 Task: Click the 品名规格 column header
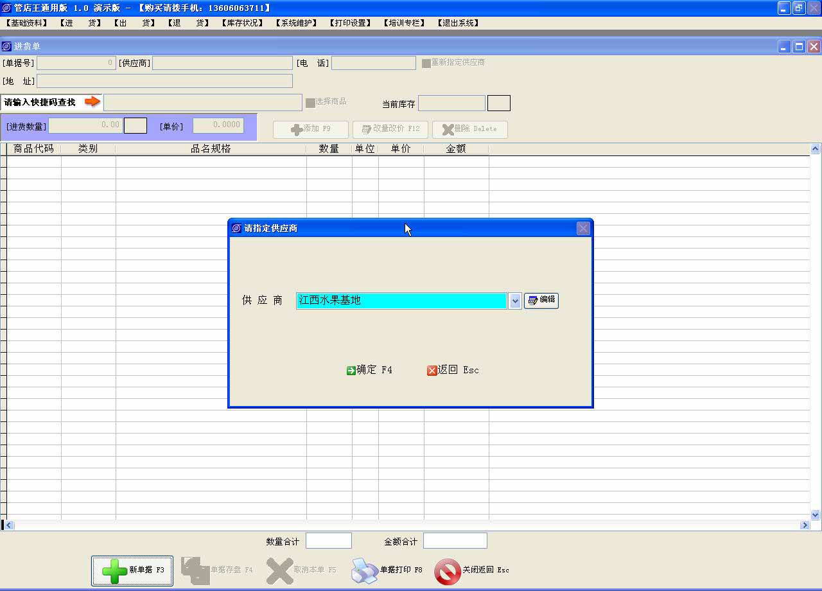click(211, 148)
